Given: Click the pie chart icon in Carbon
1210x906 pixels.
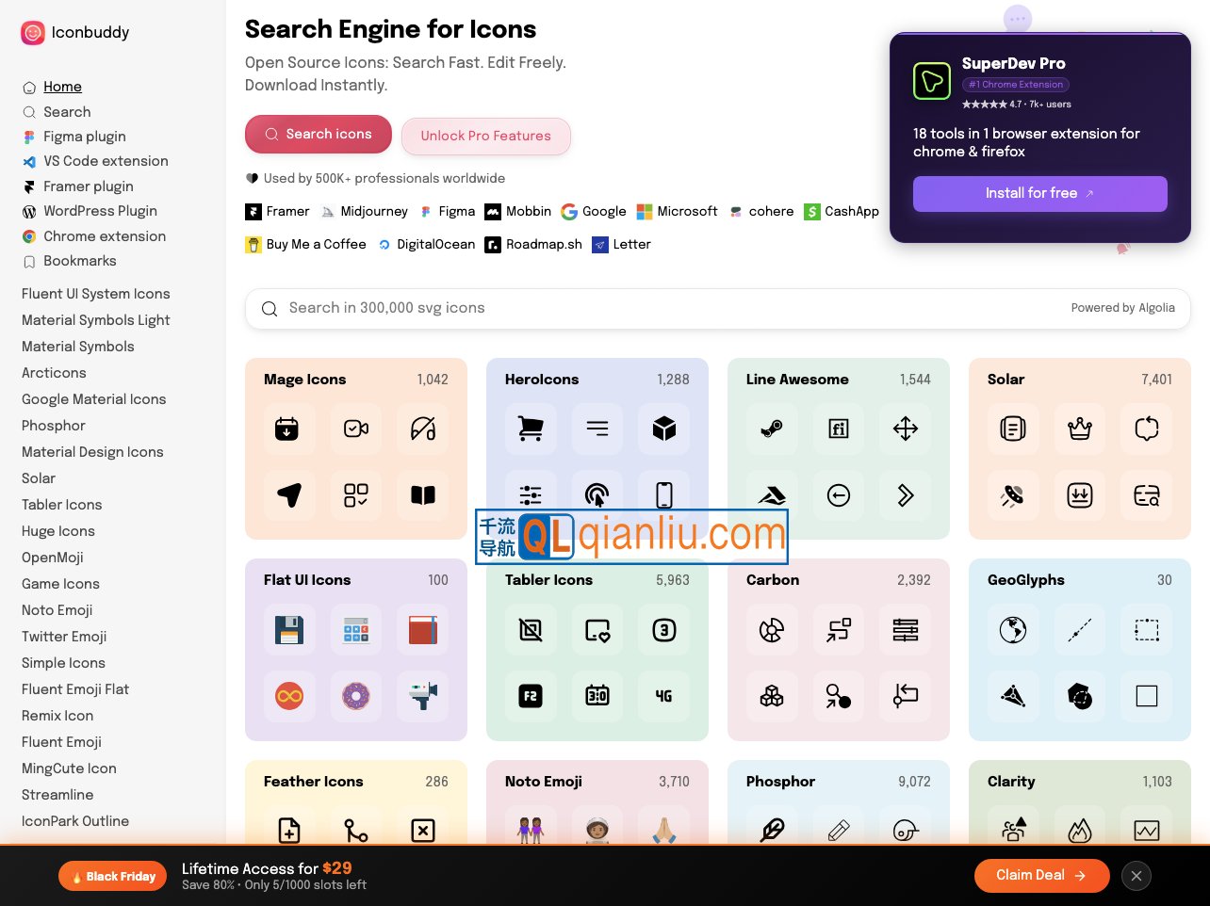Looking at the screenshot, I should pos(772,630).
